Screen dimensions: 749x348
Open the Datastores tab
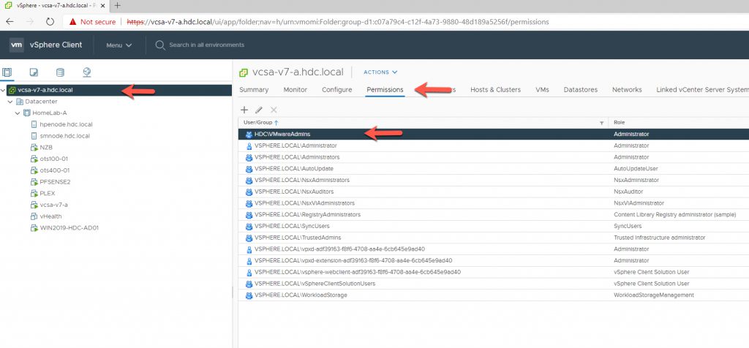[x=580, y=90]
